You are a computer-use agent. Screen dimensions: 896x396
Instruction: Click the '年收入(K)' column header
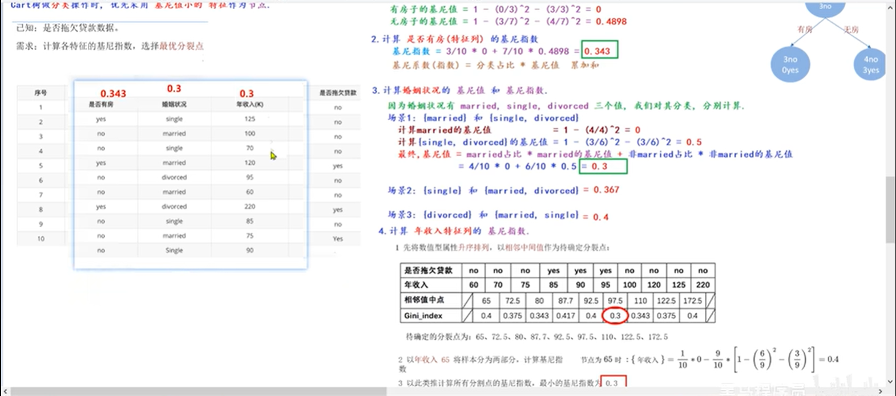click(x=249, y=104)
